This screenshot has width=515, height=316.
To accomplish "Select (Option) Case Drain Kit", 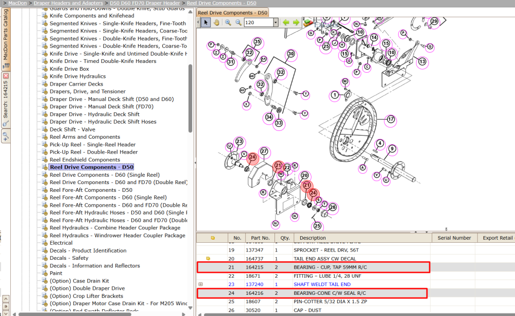I will [x=79, y=281].
